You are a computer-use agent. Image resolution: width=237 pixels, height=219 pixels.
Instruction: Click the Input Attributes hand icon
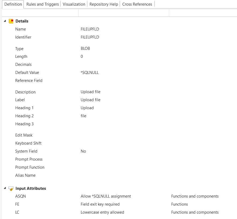[11, 188]
